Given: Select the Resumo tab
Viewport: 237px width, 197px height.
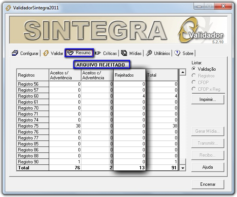Looking at the screenshot, I should click(x=79, y=53).
